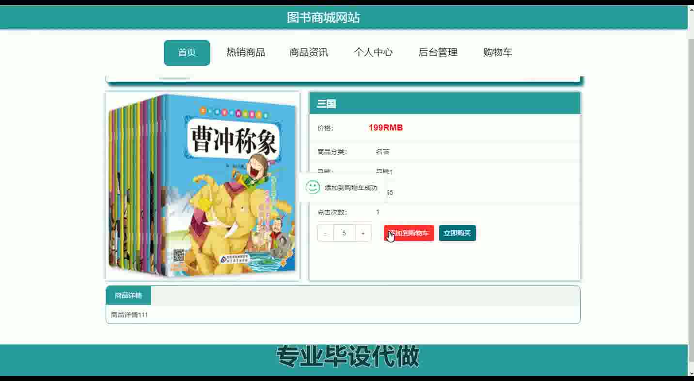Image resolution: width=694 pixels, height=381 pixels.
Task: Select the 商品详情 tab
Action: coord(128,296)
